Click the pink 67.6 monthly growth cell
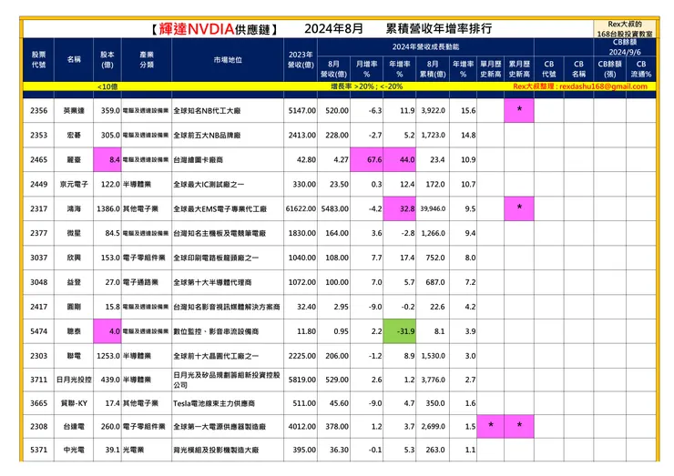The width and height of the screenshot is (674, 476). tap(367, 160)
